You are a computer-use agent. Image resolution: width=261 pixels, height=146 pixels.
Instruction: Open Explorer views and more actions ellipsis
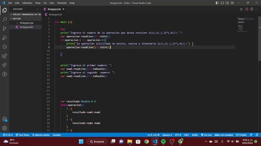tap(37, 9)
